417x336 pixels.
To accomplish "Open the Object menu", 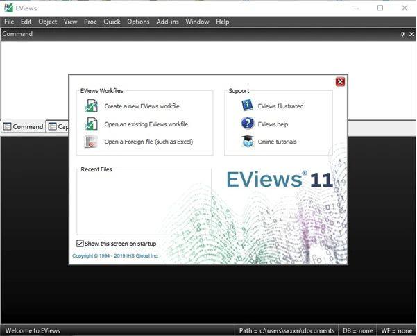I will (48, 22).
